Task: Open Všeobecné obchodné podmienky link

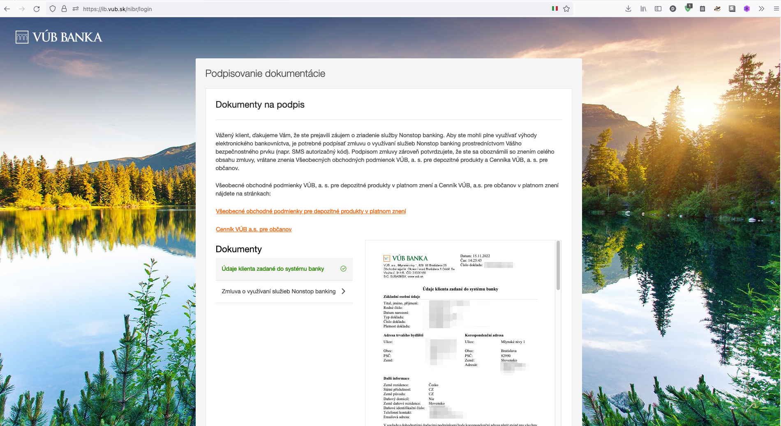Action: (x=311, y=211)
